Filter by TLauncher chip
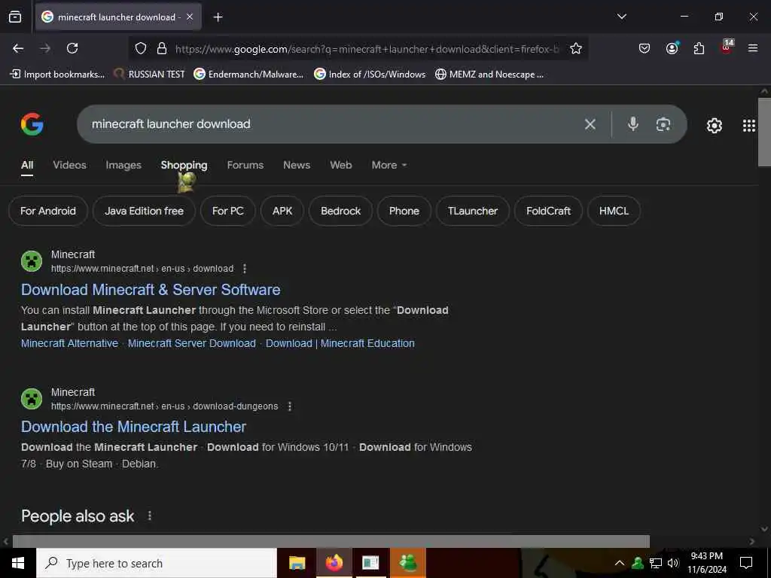The width and height of the screenshot is (771, 578). 473,211
